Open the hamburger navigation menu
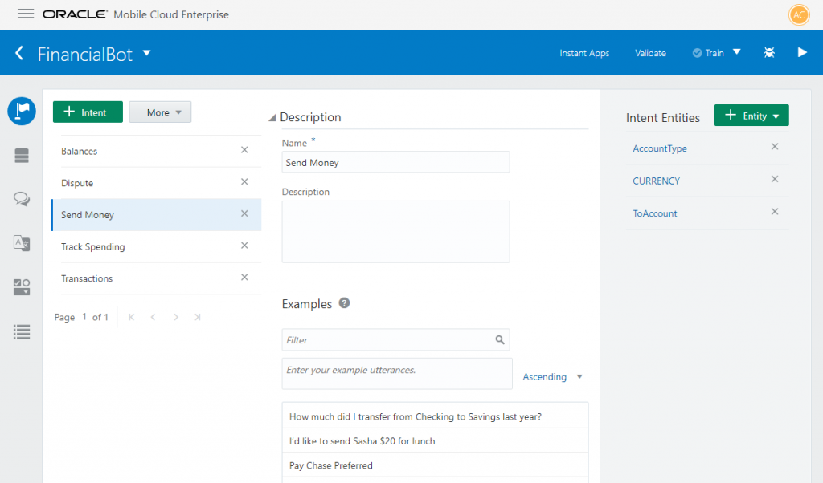Screen dimensions: 823x483 [25, 14]
